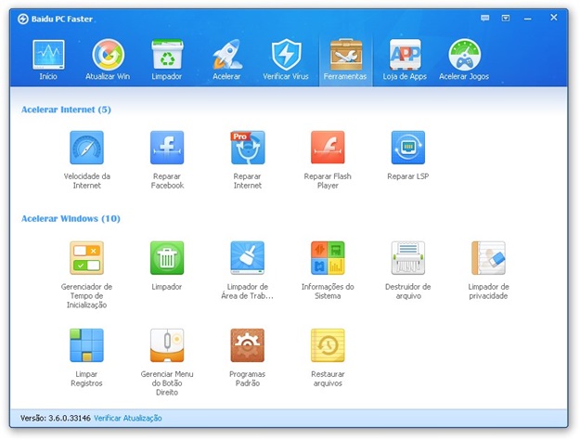This screenshot has width=580, height=441.
Task: Open the Limpador tab in toolbar
Action: pyautogui.click(x=167, y=60)
